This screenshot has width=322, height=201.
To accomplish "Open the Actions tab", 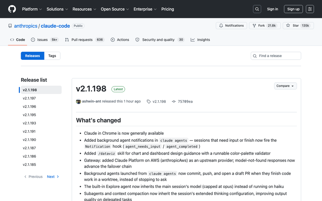I will pos(120,40).
